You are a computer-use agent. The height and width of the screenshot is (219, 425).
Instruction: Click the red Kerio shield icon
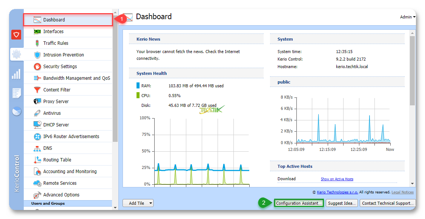16,35
